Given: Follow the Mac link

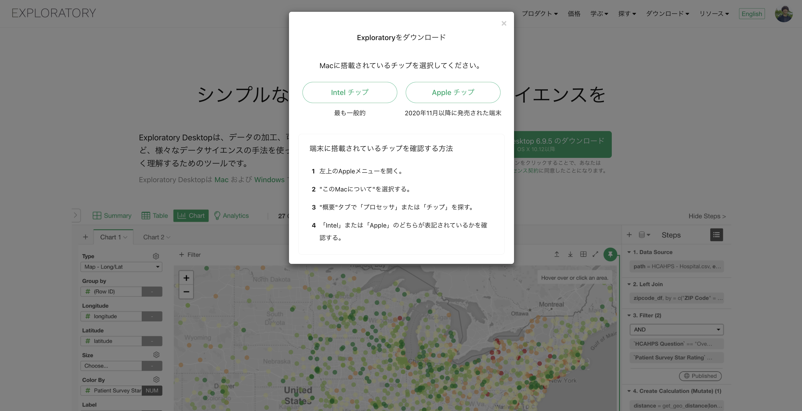Looking at the screenshot, I should pos(221,180).
